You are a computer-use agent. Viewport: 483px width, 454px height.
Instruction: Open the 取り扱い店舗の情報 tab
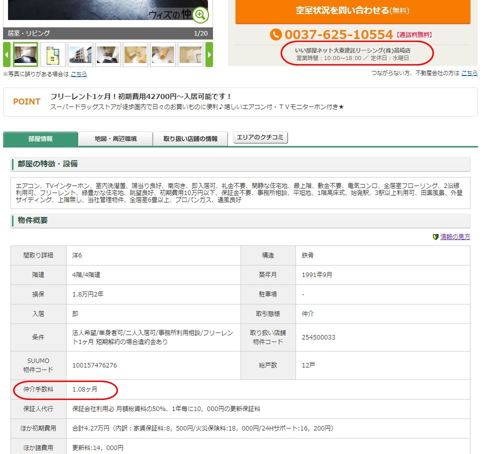190,139
